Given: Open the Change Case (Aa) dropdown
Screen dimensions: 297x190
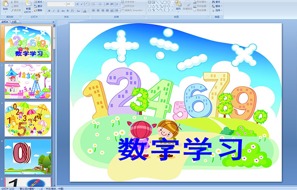Looking at the screenshot, I should [x=78, y=11].
